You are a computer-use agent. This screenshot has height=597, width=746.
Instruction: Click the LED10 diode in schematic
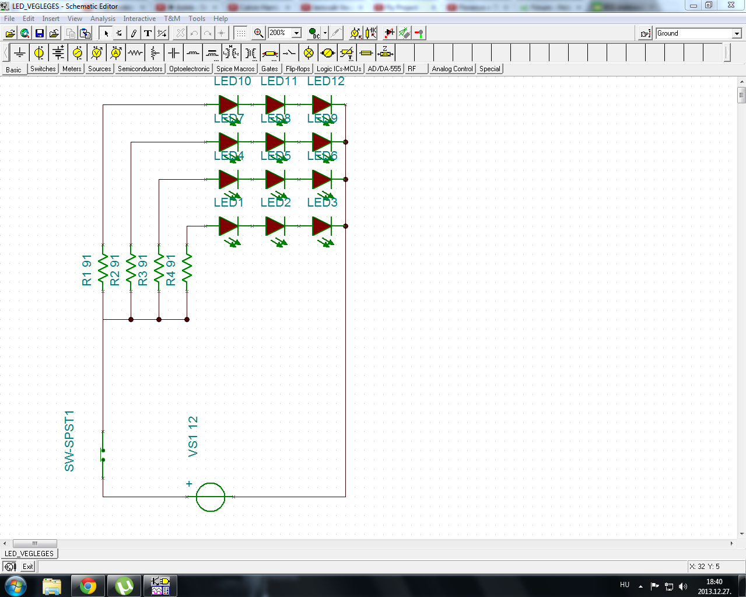(228, 105)
